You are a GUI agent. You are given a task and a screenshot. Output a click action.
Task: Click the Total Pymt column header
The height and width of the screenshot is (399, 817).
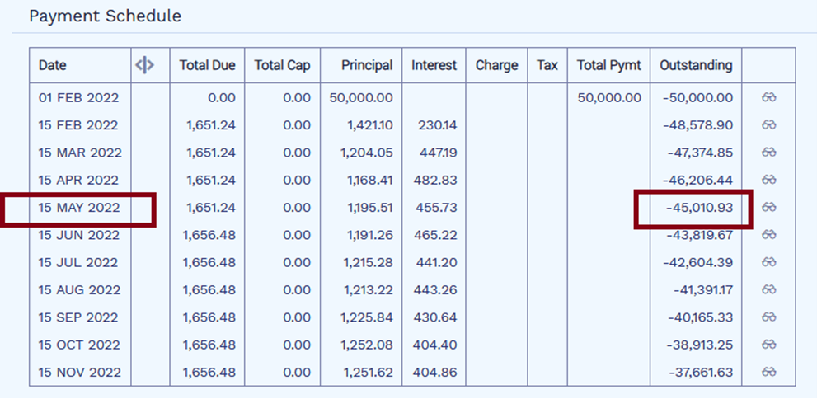click(x=609, y=65)
